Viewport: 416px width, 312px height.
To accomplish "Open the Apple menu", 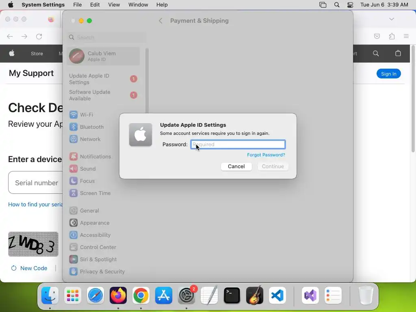I will [11, 5].
